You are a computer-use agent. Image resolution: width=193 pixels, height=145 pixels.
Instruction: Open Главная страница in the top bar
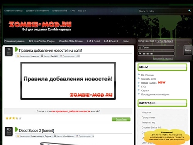pos(14,11)
